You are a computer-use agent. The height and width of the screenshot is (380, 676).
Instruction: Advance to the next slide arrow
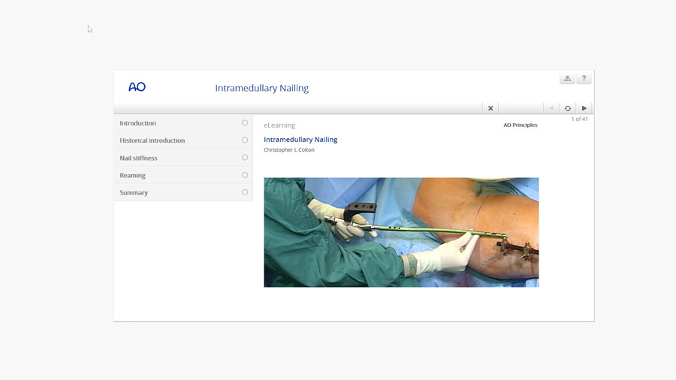click(584, 108)
